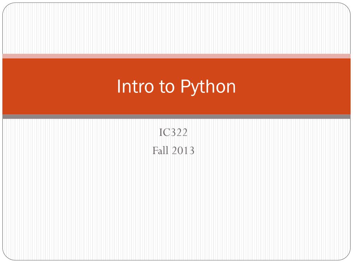Click the 'Fall 2013' subtitle line
Screen dimensions: 353x264
[x=173, y=151]
